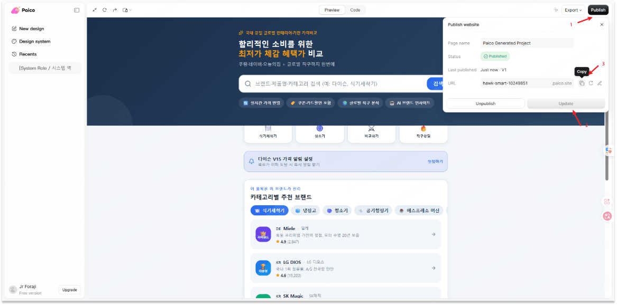Edit the URL with pencil icon
Viewport: 617px width, 305px height.
pyautogui.click(x=600, y=83)
